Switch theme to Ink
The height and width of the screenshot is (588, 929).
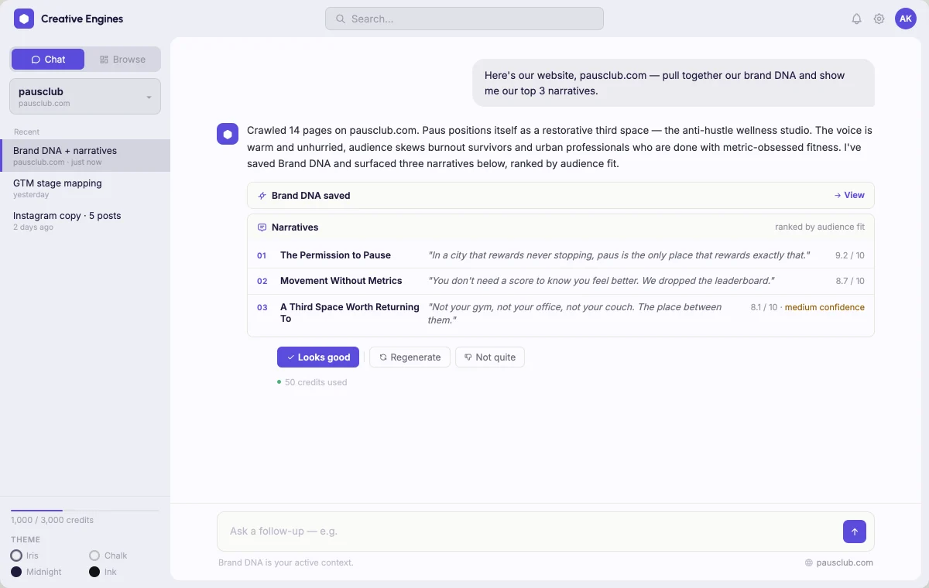[x=103, y=572]
